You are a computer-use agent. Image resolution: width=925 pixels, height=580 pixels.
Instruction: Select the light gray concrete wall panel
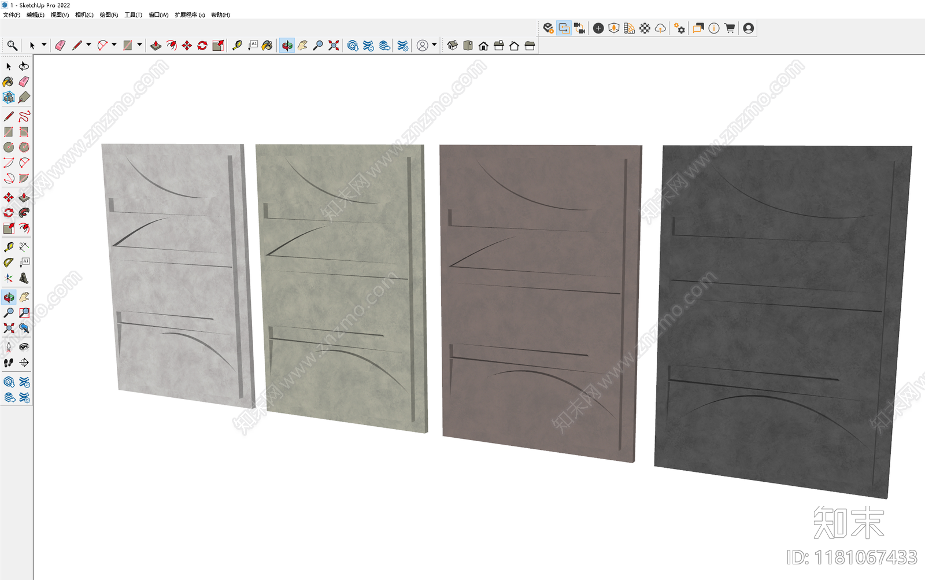[177, 275]
